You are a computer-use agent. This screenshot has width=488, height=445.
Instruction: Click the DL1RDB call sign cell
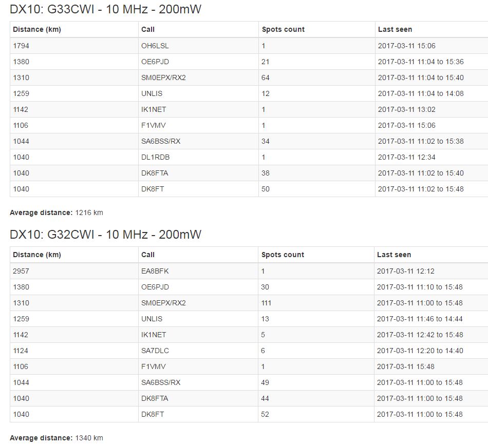pos(155,157)
